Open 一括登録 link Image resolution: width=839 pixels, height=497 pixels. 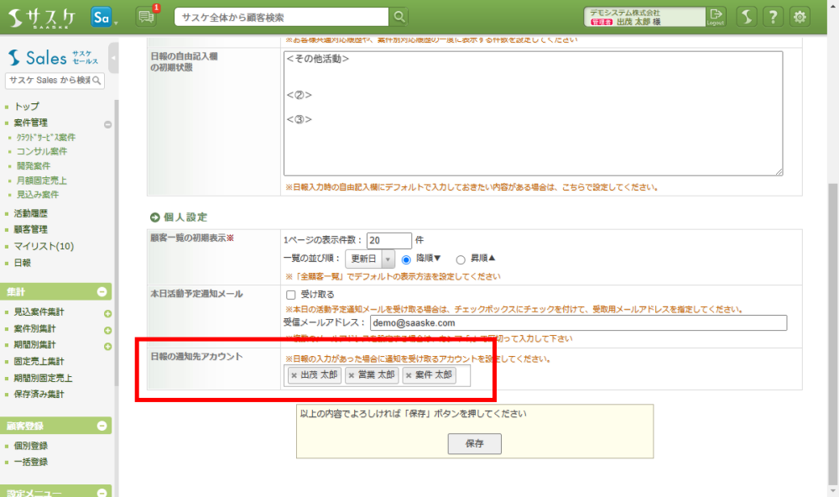click(x=30, y=462)
